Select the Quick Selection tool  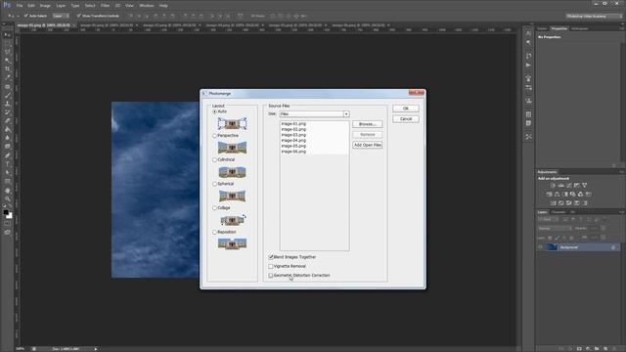(7, 61)
